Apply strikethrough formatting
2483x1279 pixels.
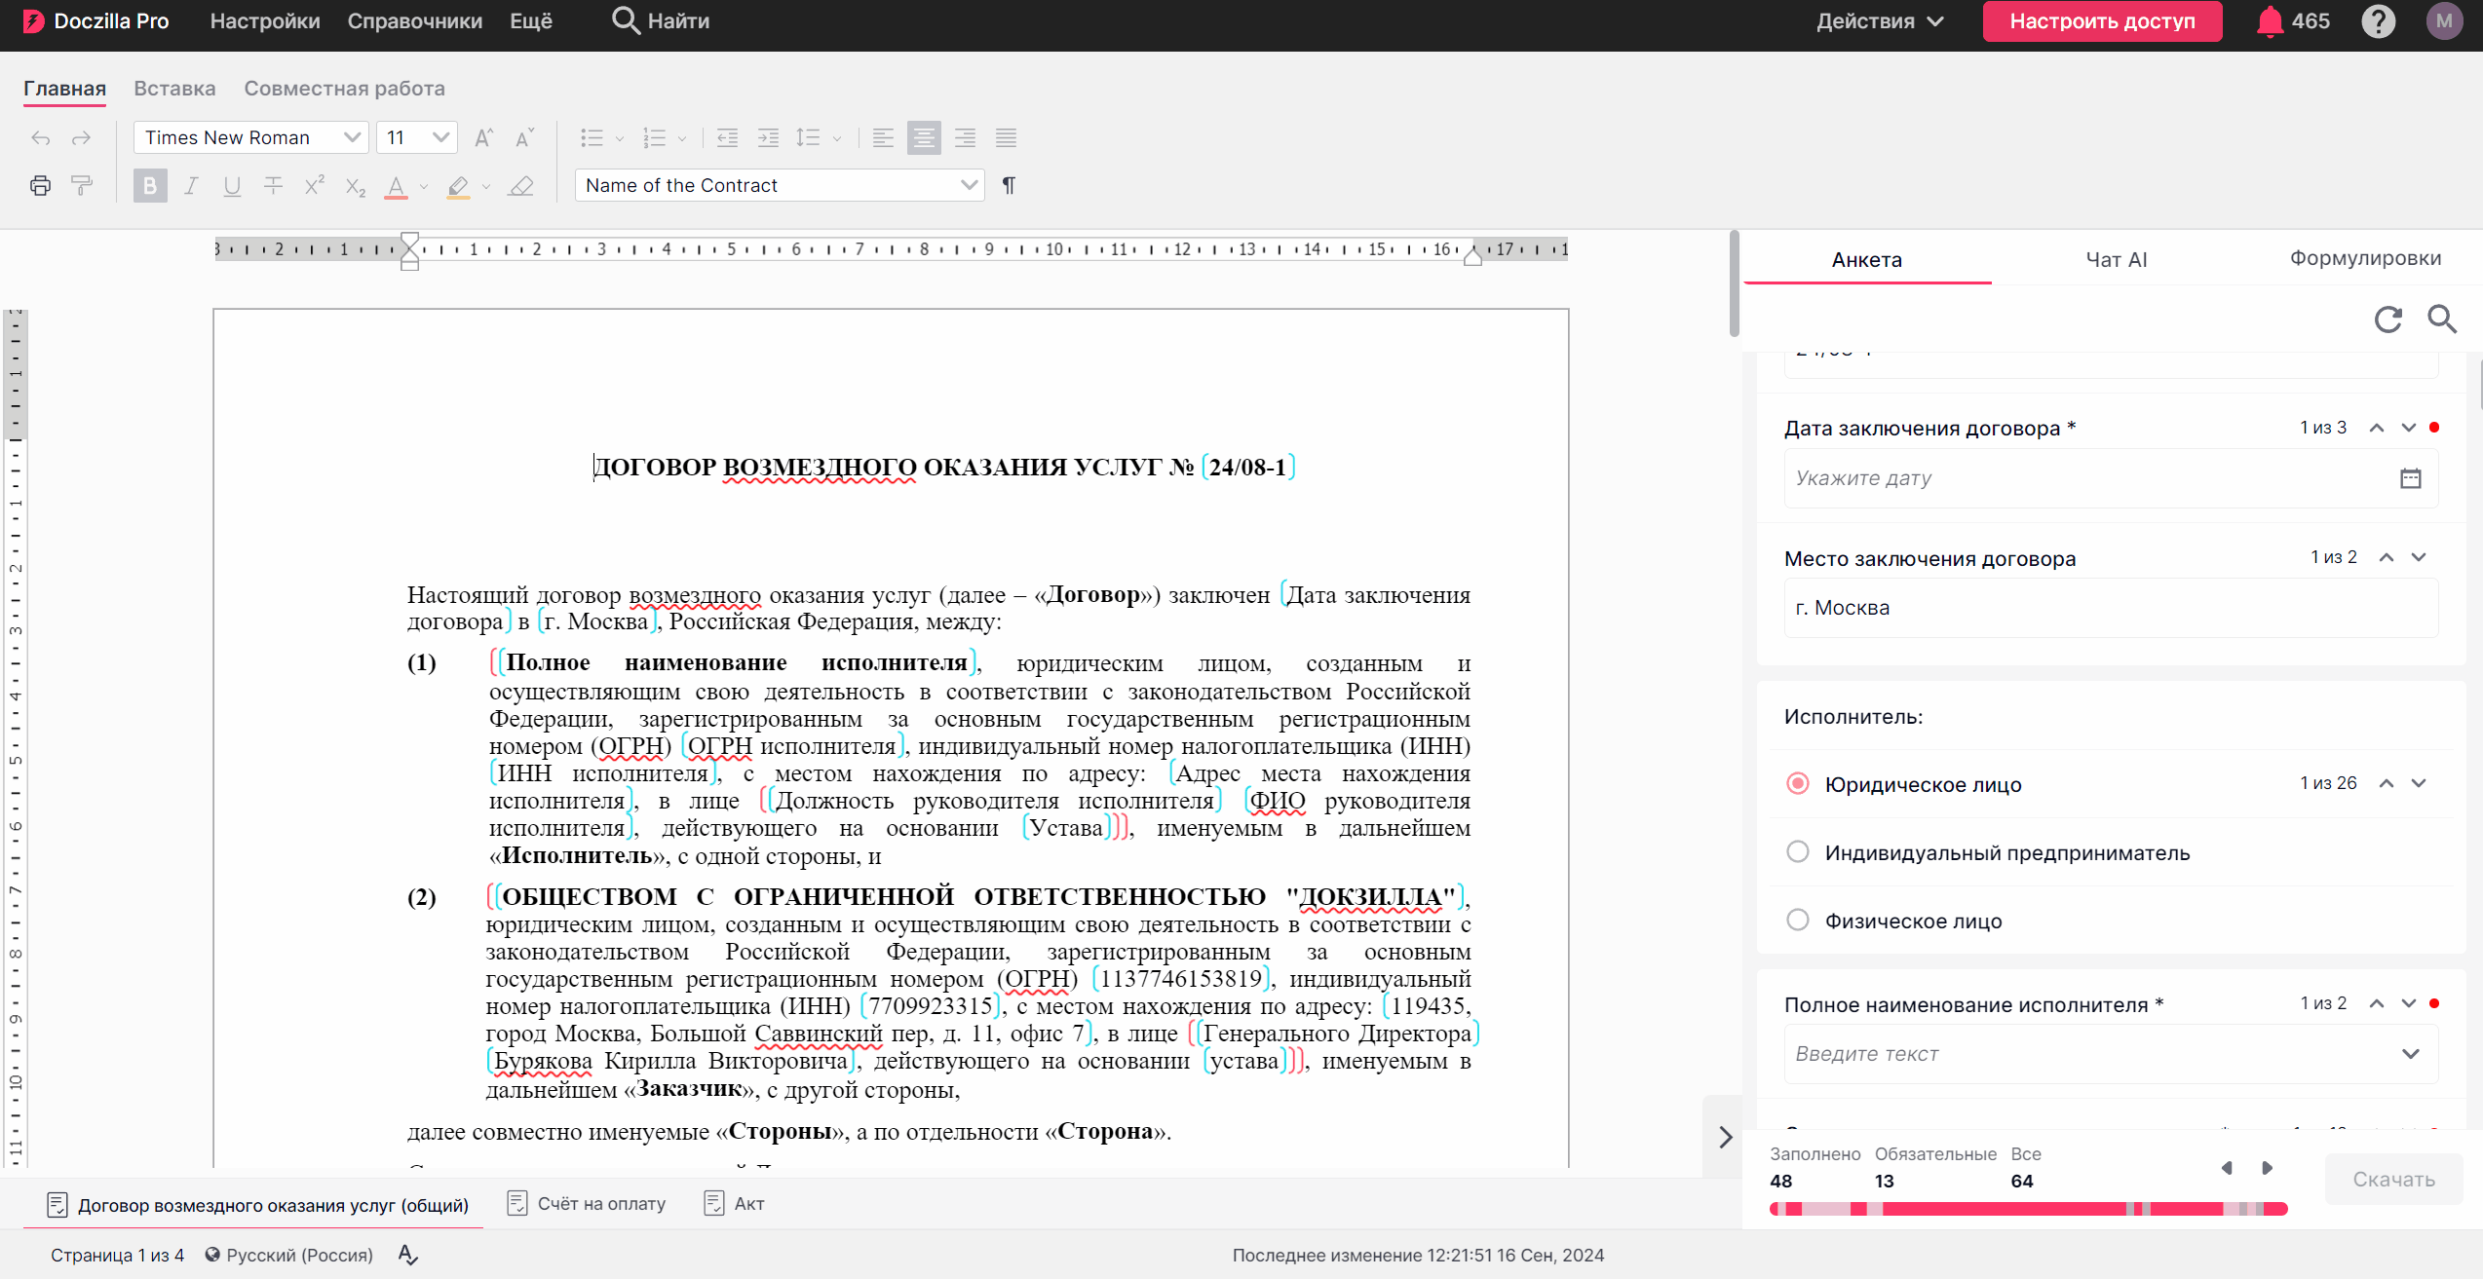(273, 185)
